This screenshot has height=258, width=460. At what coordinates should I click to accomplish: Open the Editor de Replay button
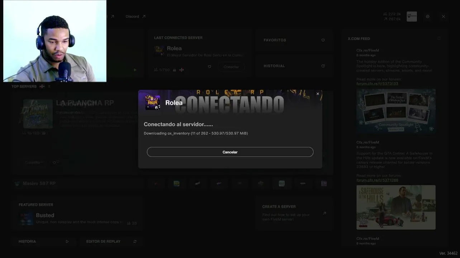(111, 242)
